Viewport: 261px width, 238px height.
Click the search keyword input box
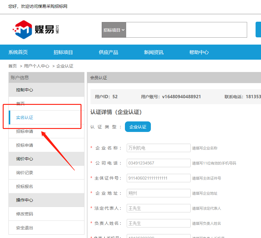(186, 30)
